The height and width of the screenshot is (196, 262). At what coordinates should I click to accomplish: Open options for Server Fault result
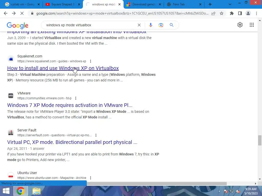(96, 135)
